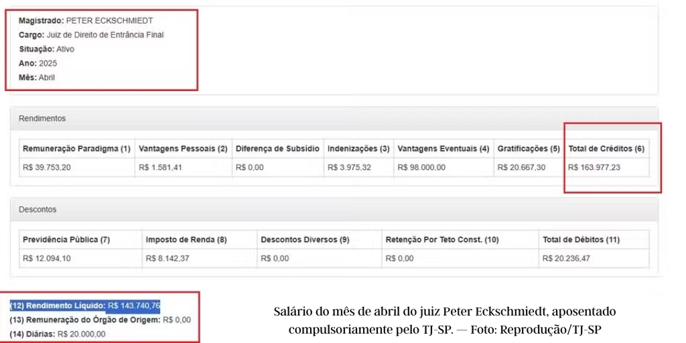Click the Previdência Pública value R$ 12.094,10
Screen dimensions: 686x343
tap(47, 259)
